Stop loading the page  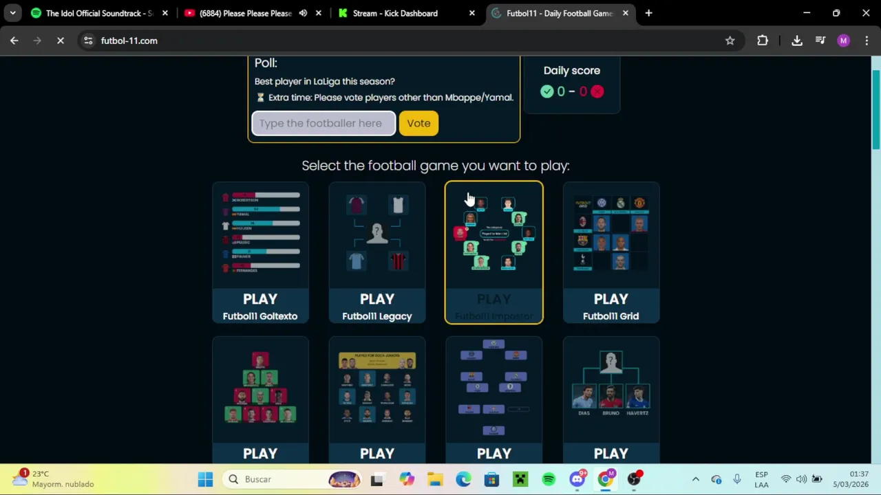(x=61, y=41)
